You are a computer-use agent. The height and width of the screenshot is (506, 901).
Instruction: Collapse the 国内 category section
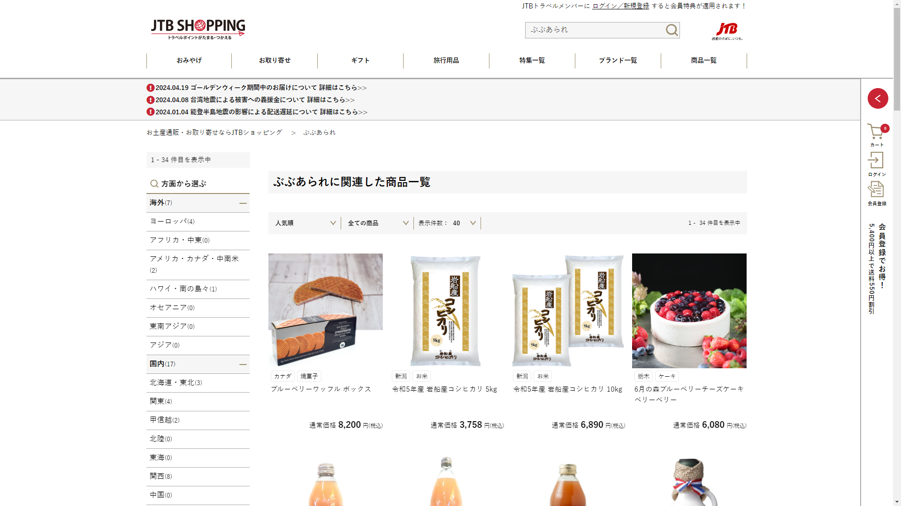(243, 364)
